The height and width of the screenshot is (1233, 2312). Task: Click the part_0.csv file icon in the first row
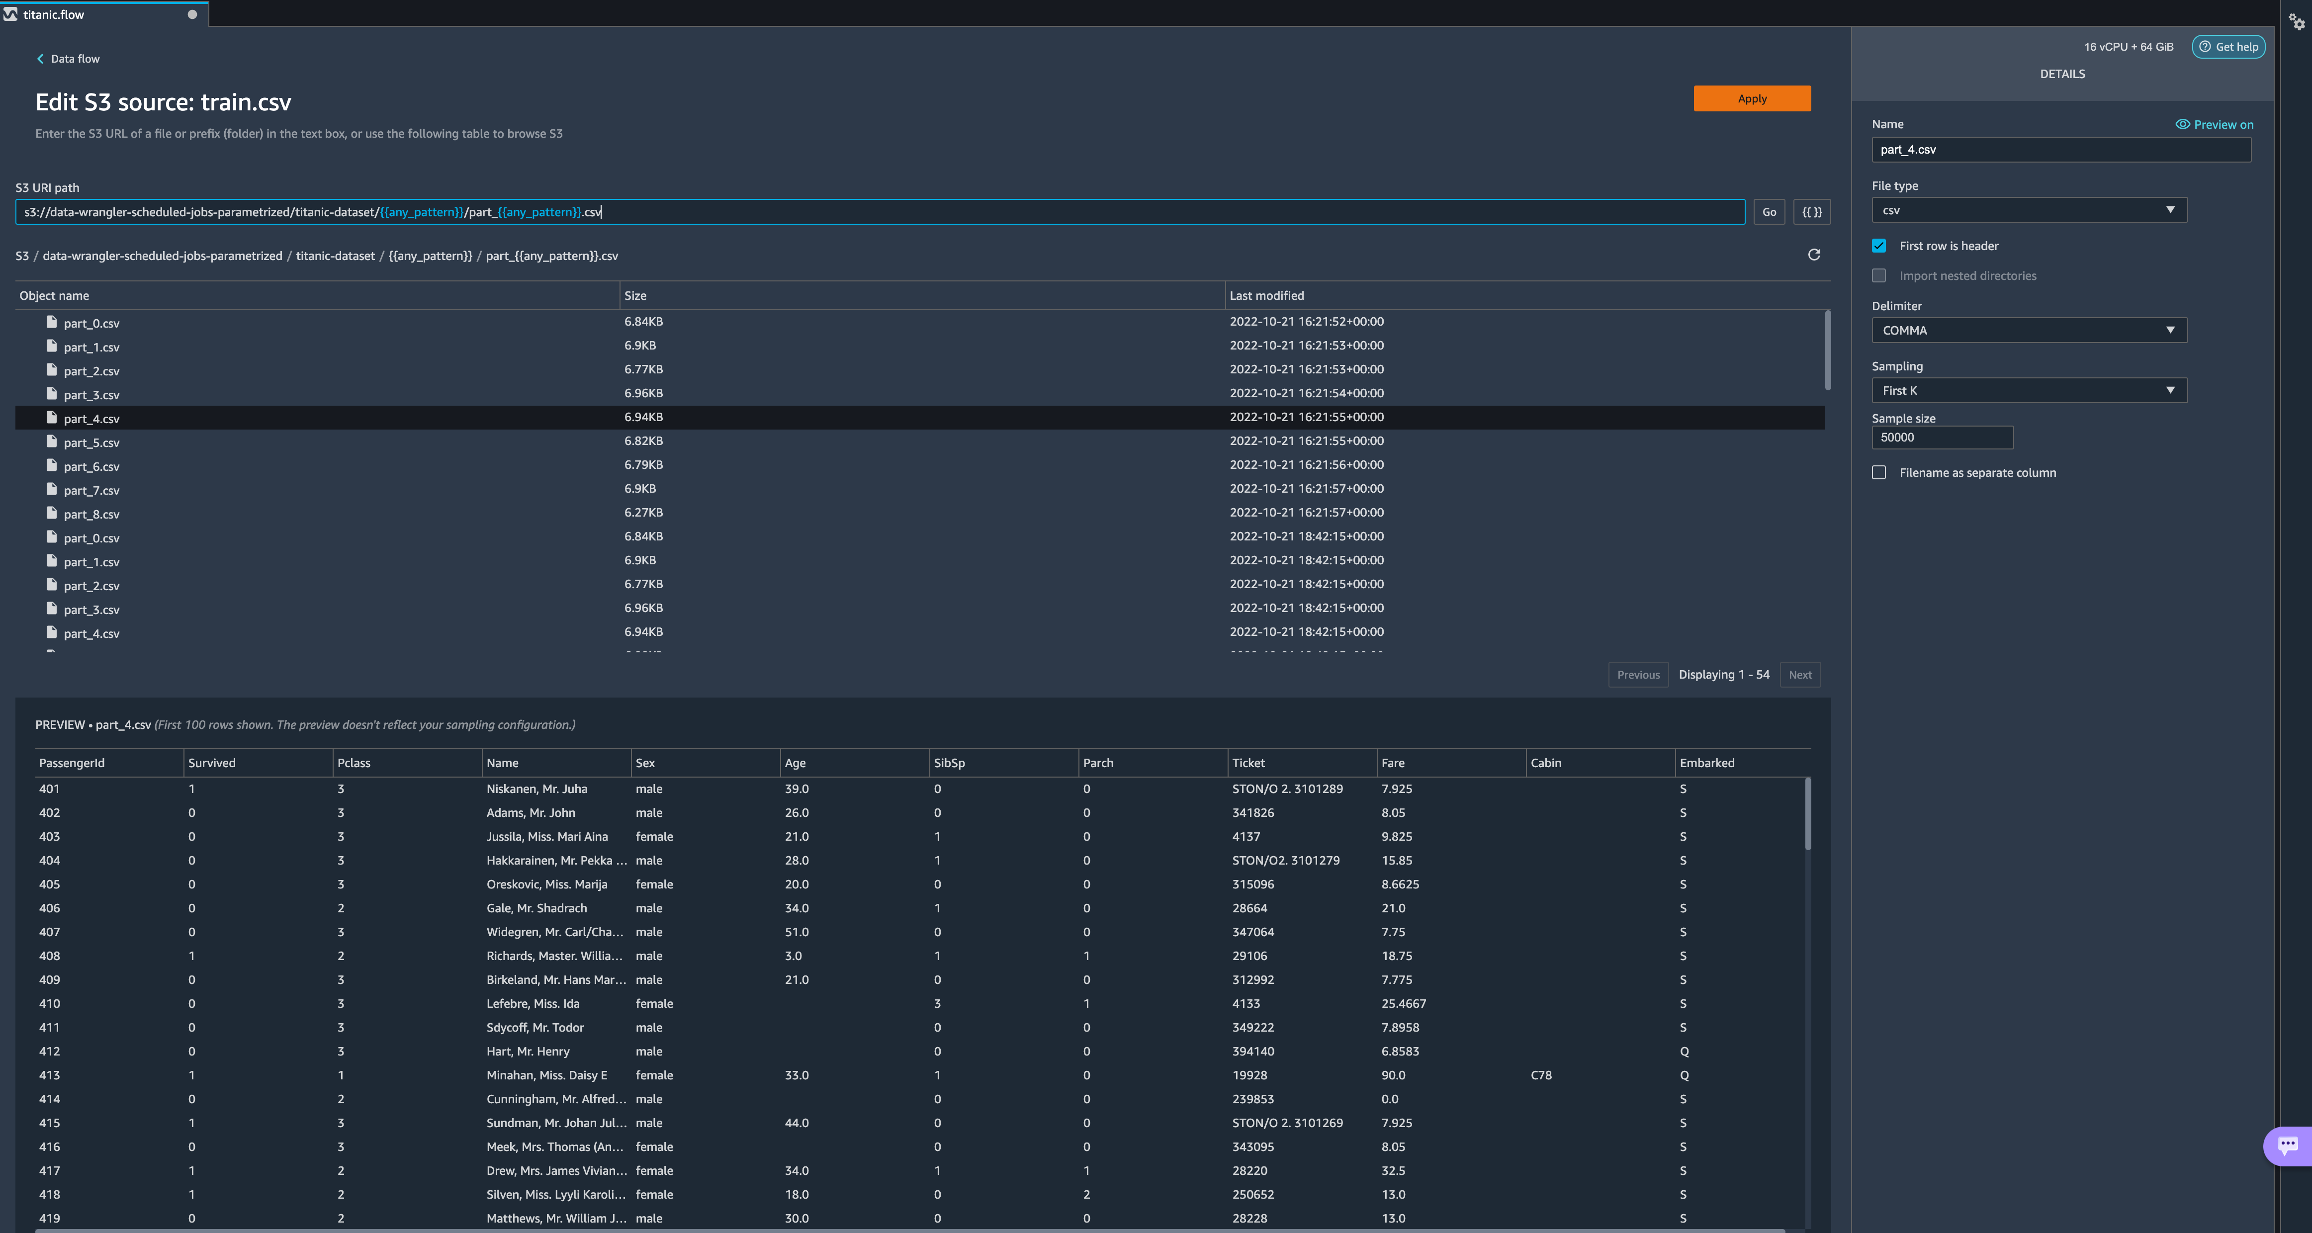click(51, 322)
